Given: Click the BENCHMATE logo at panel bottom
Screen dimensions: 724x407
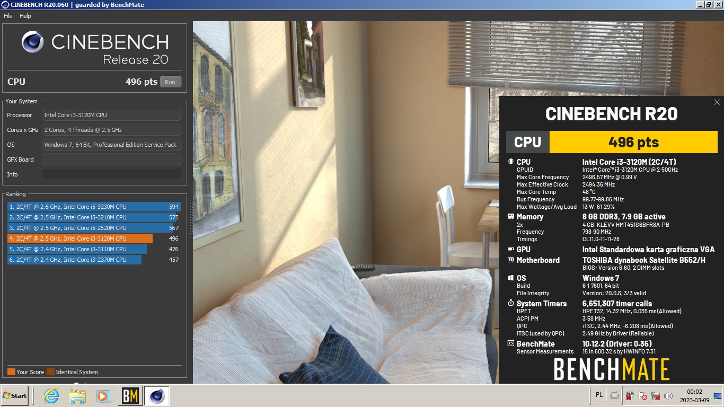Looking at the screenshot, I should coord(612,369).
